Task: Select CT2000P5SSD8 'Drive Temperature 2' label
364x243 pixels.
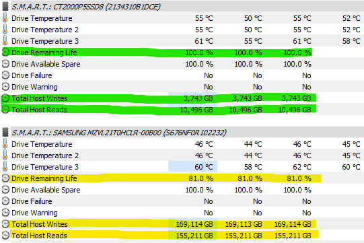Action: tap(45, 30)
